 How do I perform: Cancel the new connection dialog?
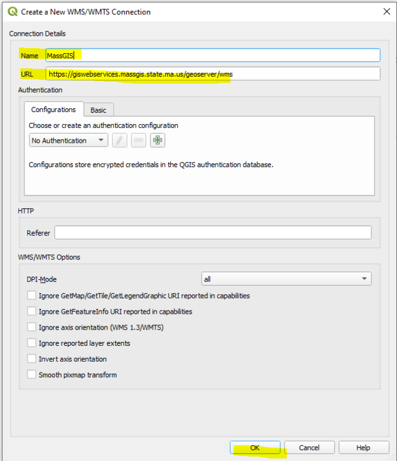tap(309, 448)
